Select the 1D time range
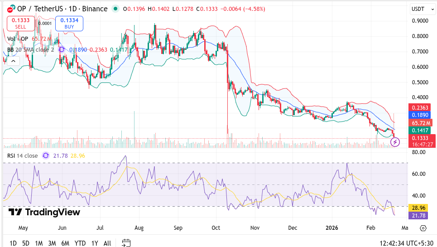The height and width of the screenshot is (247, 437). pos(13,243)
